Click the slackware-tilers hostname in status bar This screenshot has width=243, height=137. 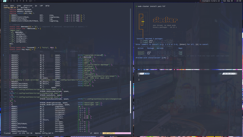tap(210, 1)
